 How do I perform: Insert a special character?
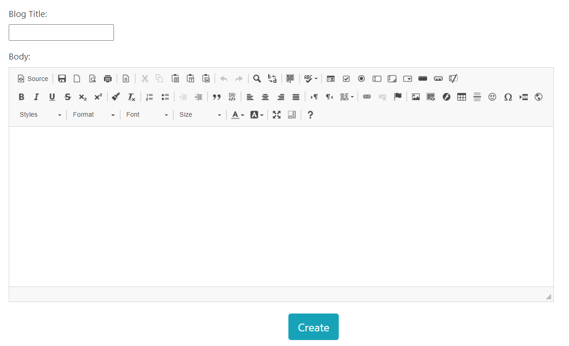click(x=508, y=97)
